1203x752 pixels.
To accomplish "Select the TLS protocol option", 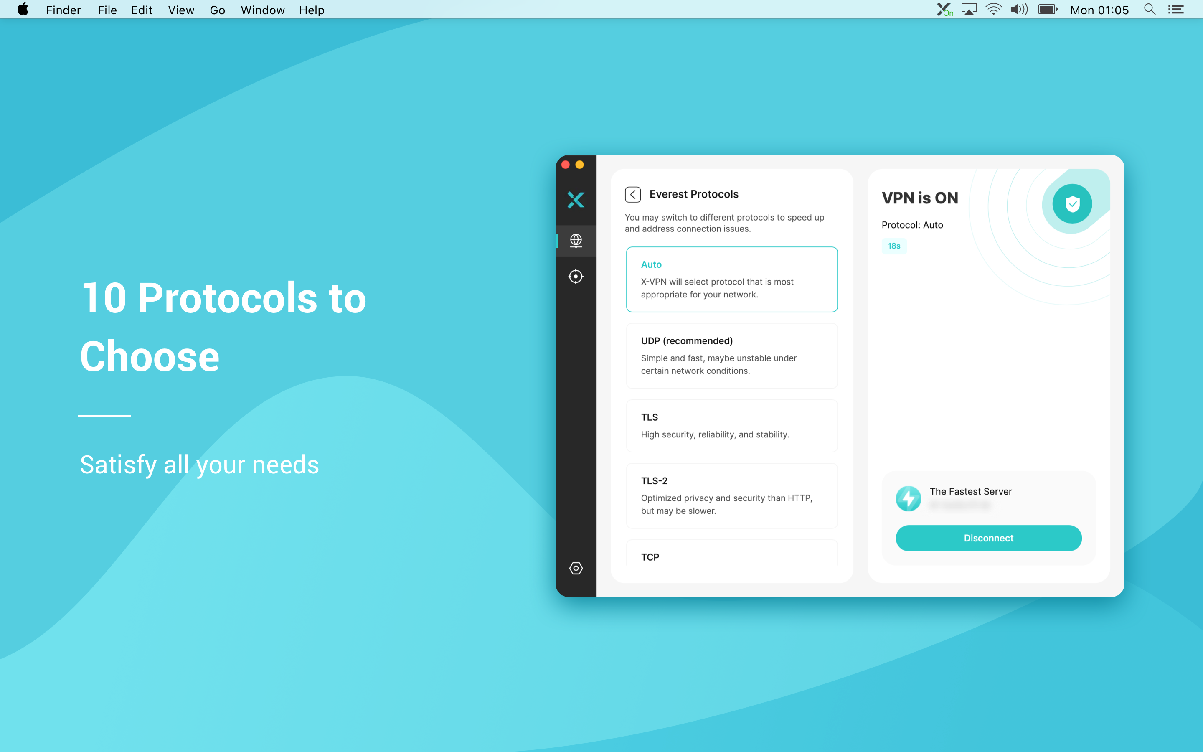I will (732, 426).
